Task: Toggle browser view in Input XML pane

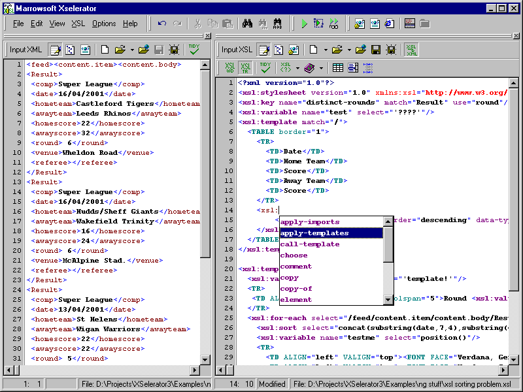Action: coord(85,50)
